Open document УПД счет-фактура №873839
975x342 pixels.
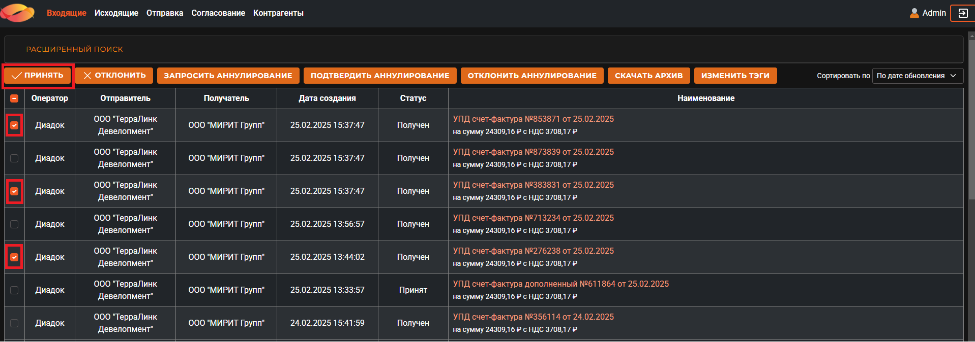click(533, 152)
